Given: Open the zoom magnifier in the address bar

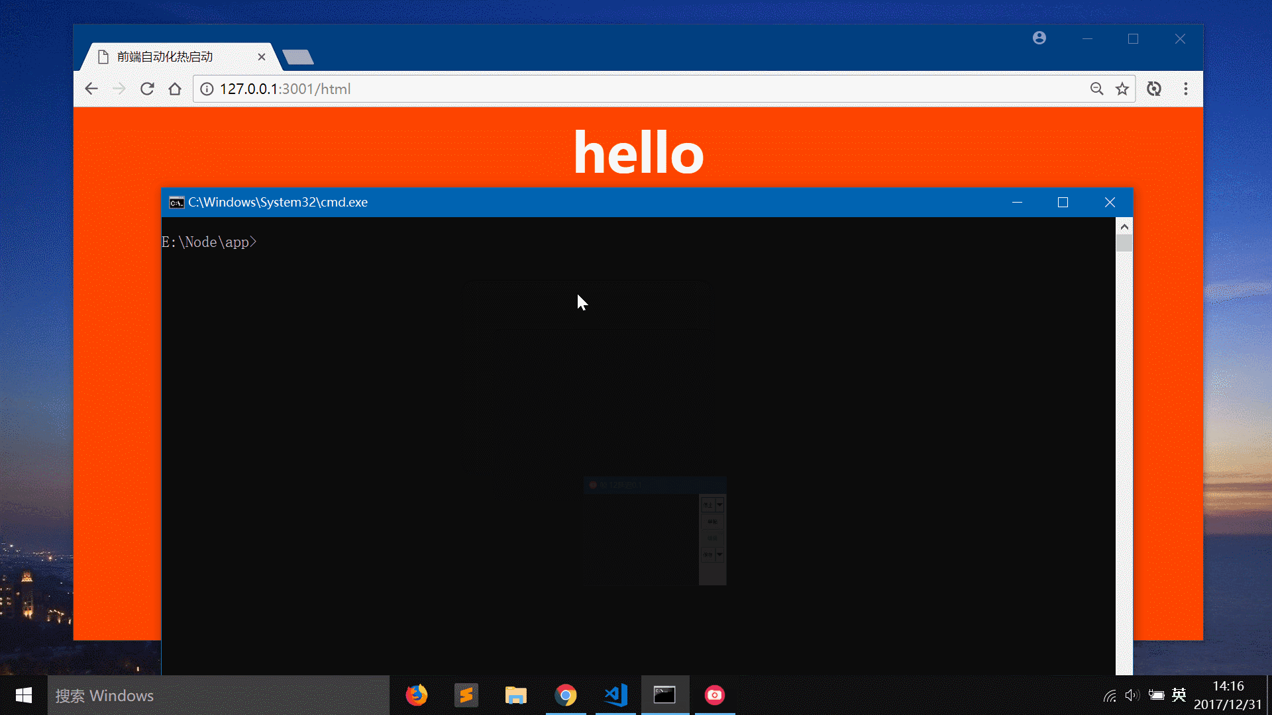Looking at the screenshot, I should click(x=1096, y=89).
